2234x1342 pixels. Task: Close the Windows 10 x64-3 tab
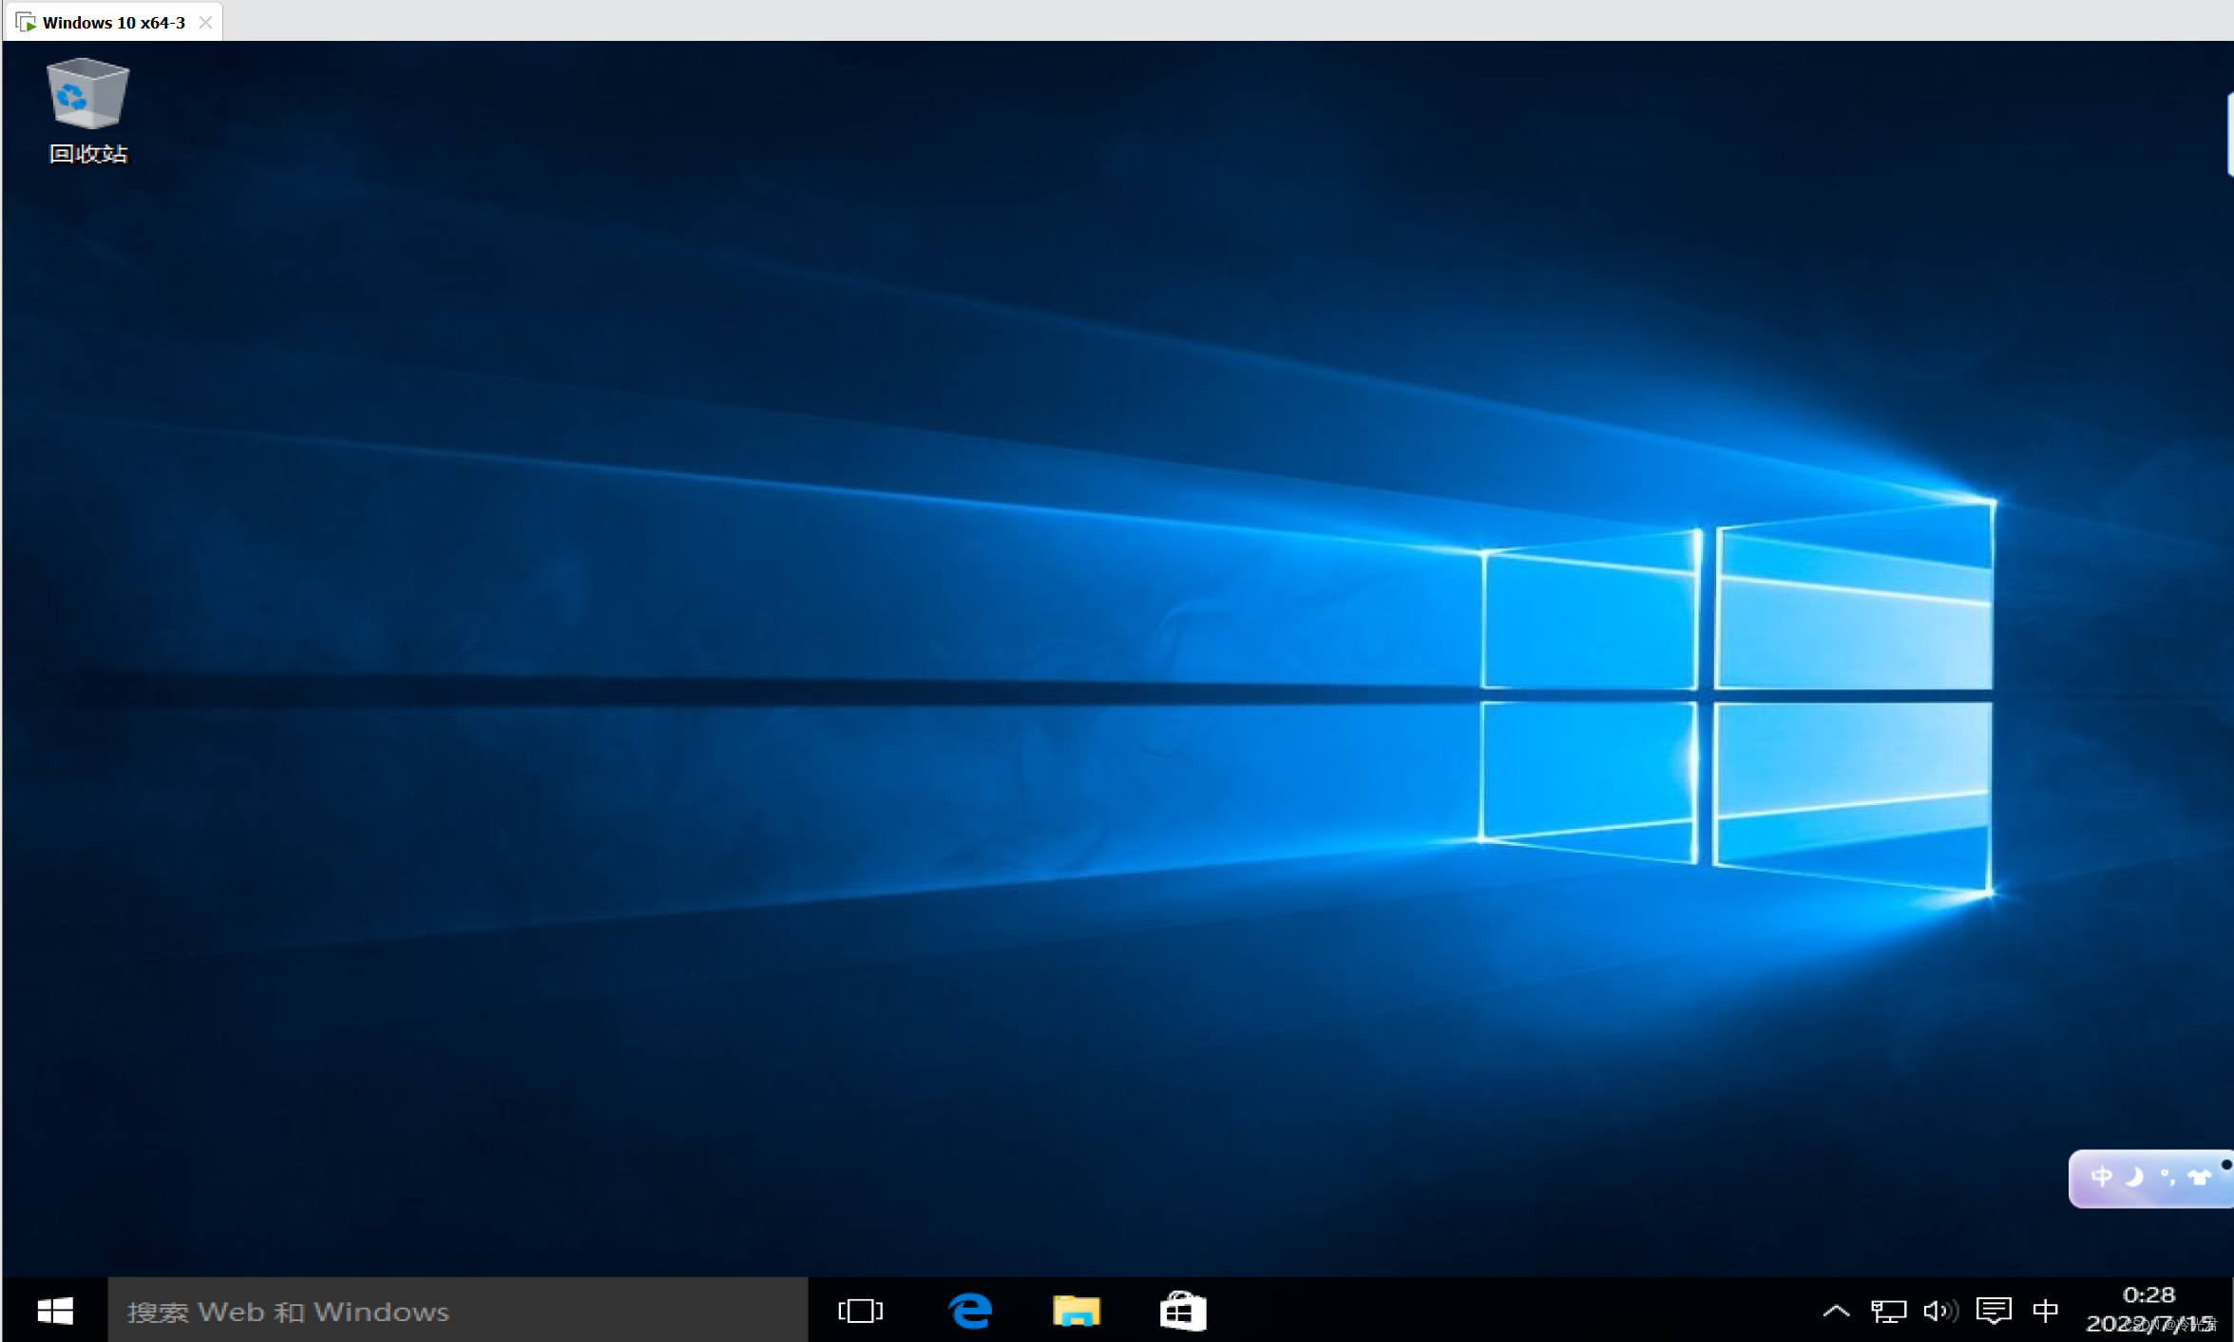(205, 22)
